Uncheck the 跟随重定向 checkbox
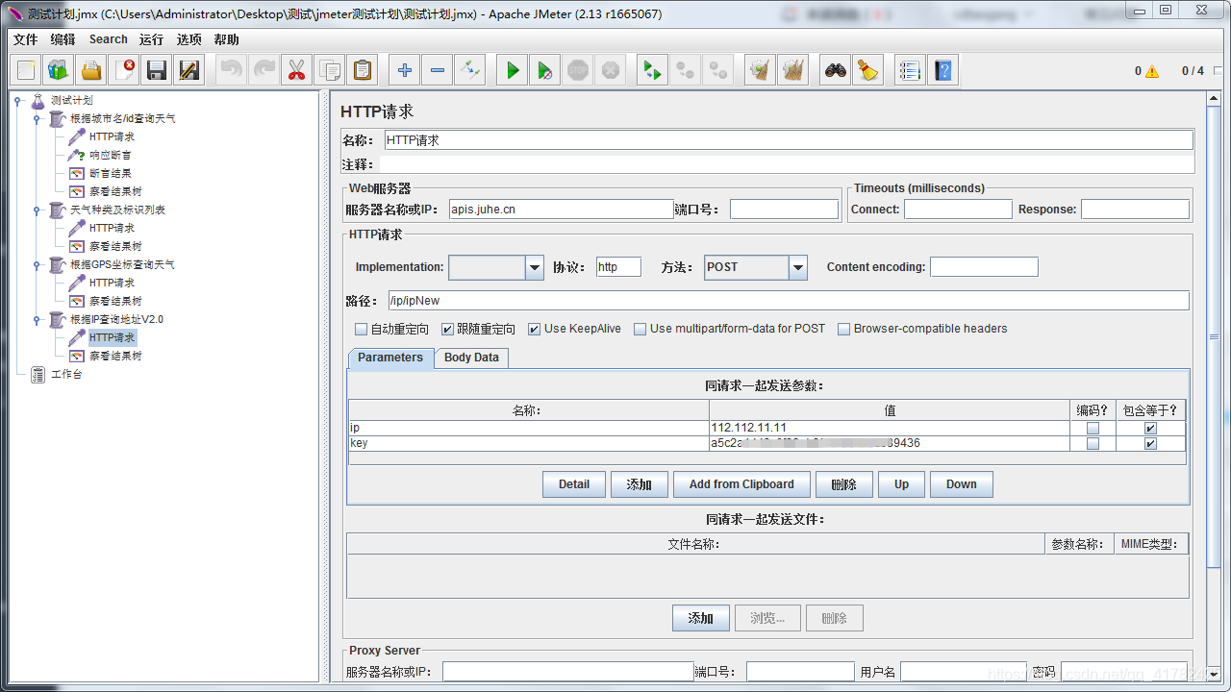The width and height of the screenshot is (1231, 692). (447, 329)
